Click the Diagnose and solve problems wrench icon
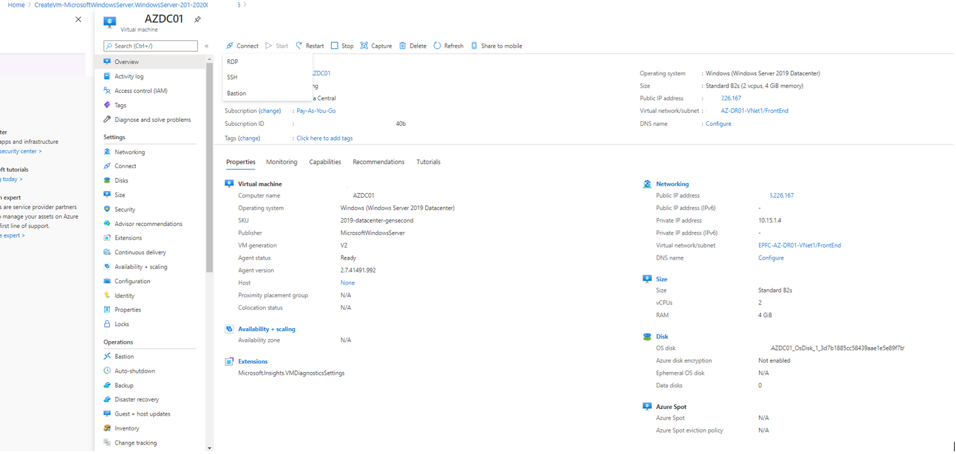This screenshot has width=956, height=454. [x=107, y=120]
